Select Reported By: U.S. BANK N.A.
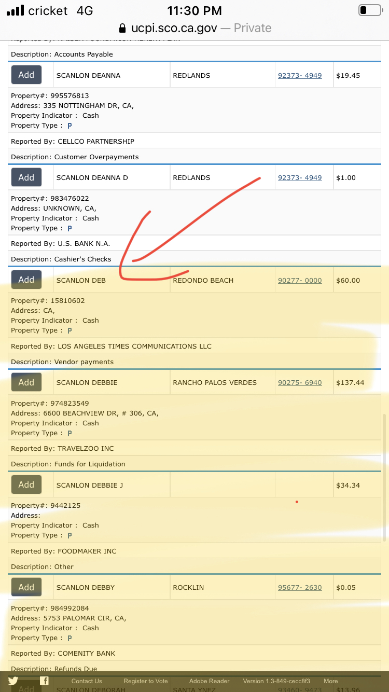This screenshot has width=389, height=692. click(61, 244)
